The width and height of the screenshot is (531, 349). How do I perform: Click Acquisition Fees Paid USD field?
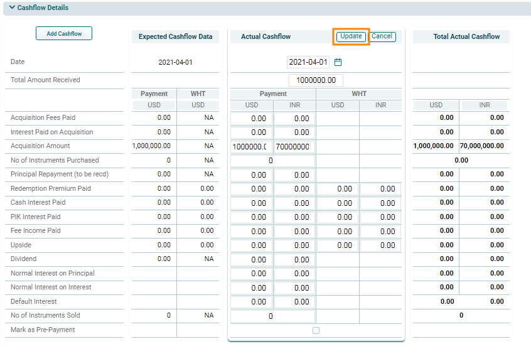point(251,118)
